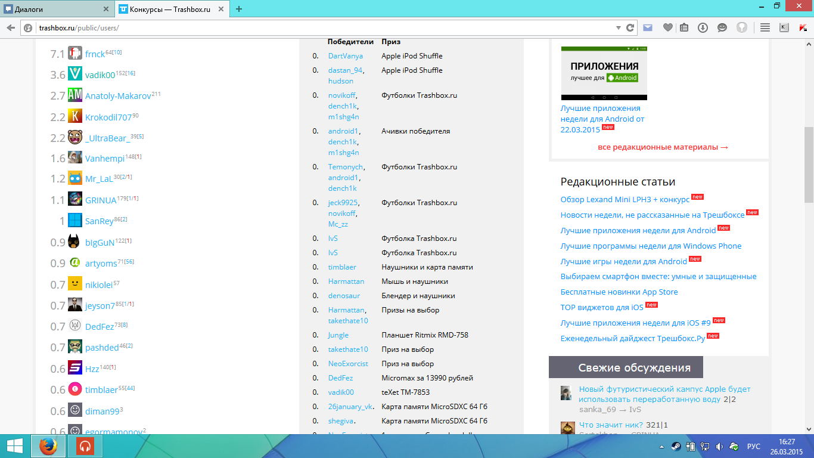Switch the РУС input language indicator
This screenshot has width=814, height=458.
click(x=754, y=446)
